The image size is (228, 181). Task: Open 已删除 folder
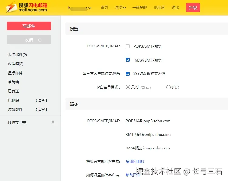(x=13, y=100)
